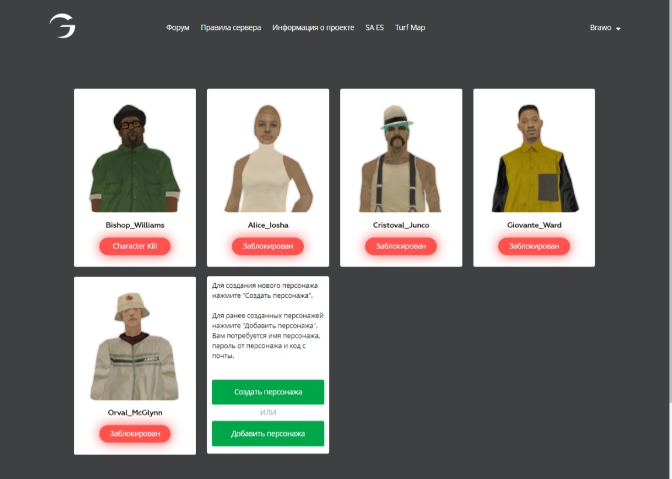
Task: Open the Форум navigation link
Action: tap(177, 27)
